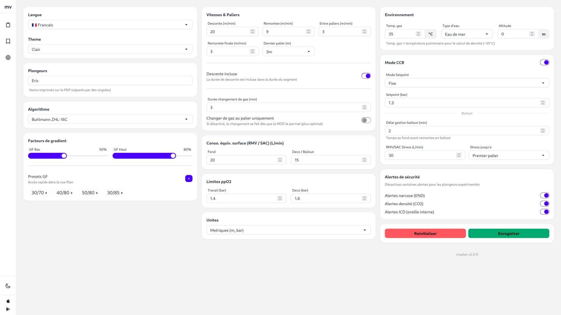This screenshot has height=315, width=561.
Task: Turn off Mode CCR switch
Action: [x=544, y=62]
